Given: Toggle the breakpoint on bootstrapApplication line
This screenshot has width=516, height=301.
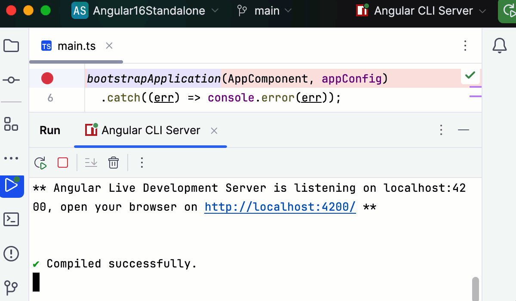Looking at the screenshot, I should point(47,78).
